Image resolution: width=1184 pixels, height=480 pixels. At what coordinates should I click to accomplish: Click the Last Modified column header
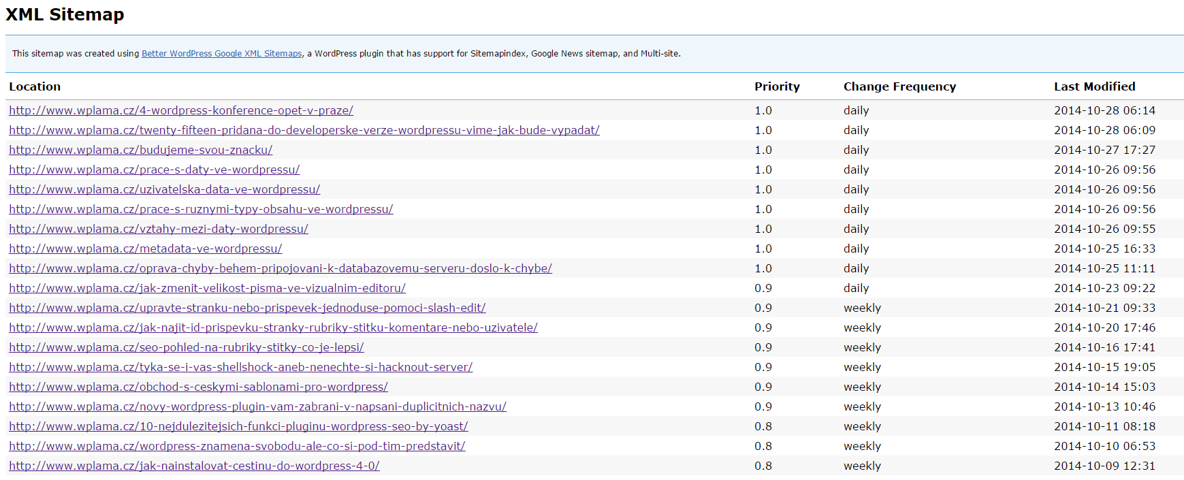1095,86
